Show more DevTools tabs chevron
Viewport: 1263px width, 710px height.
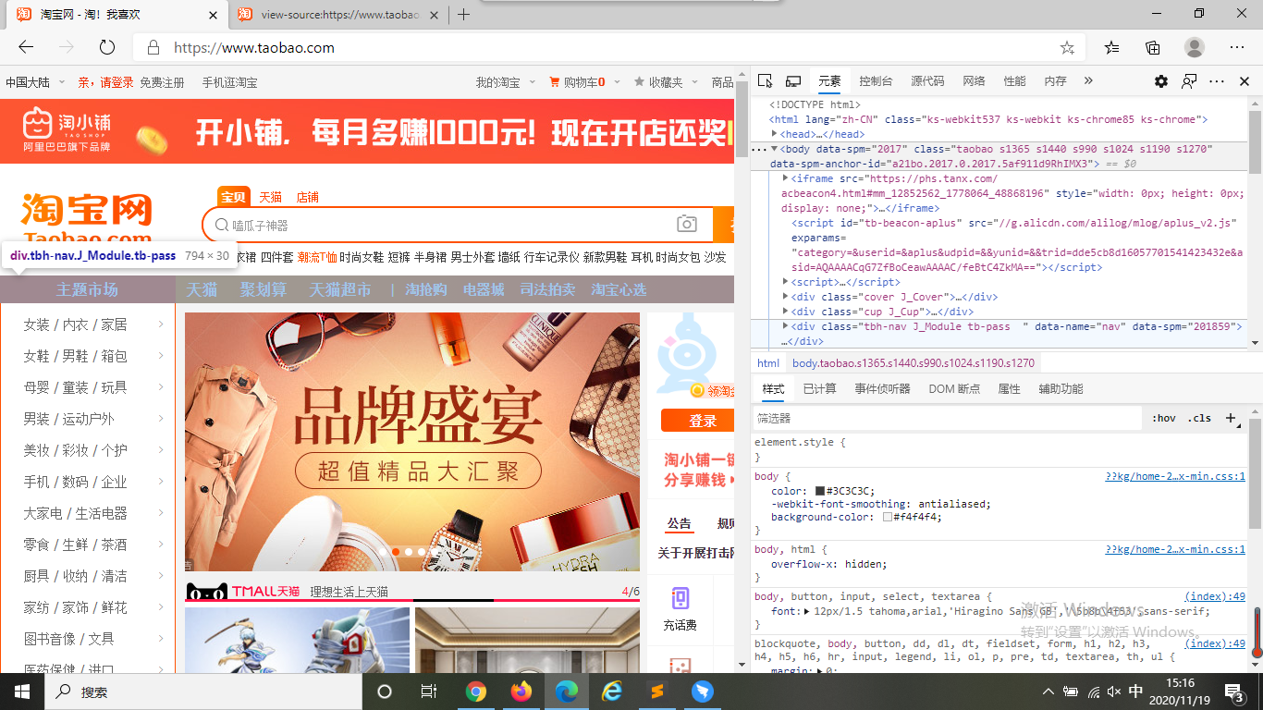pos(1088,81)
